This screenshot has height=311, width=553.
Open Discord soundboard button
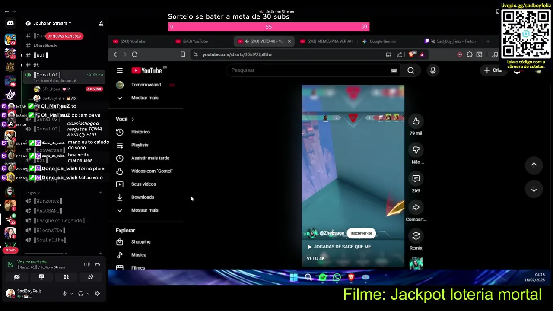91,277
